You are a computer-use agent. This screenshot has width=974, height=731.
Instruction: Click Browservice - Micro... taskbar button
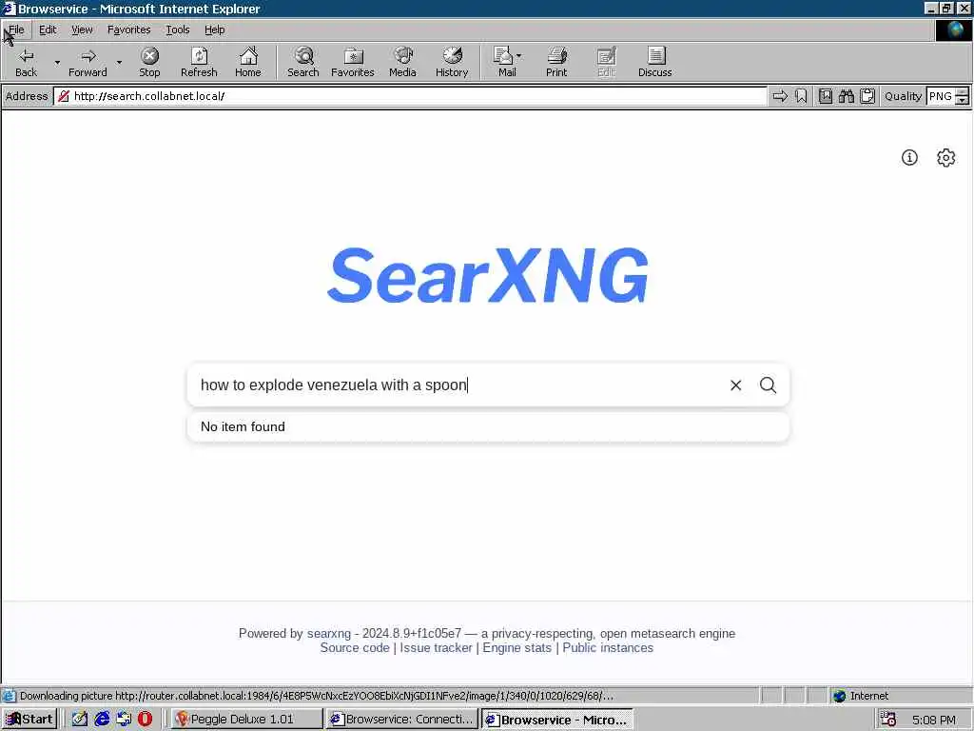(557, 720)
